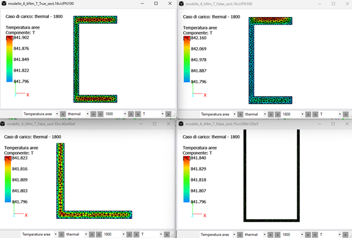
Task: Click the UPN100 mesh top flange in top-left view
Action: point(95,20)
